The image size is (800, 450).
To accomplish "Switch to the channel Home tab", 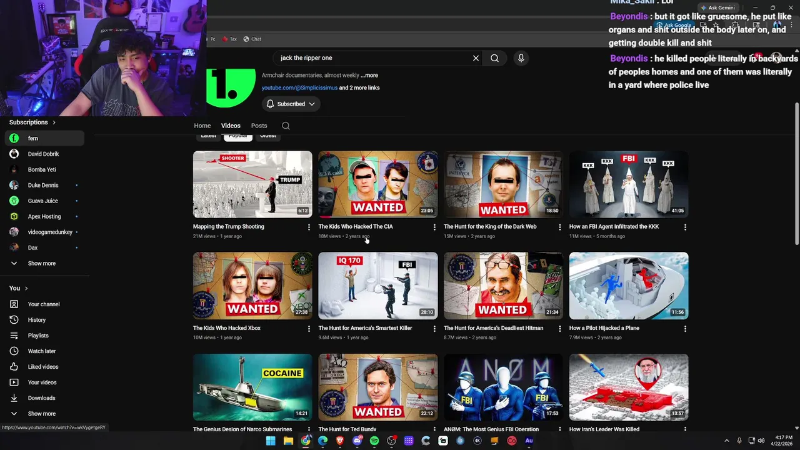I will [x=202, y=126].
